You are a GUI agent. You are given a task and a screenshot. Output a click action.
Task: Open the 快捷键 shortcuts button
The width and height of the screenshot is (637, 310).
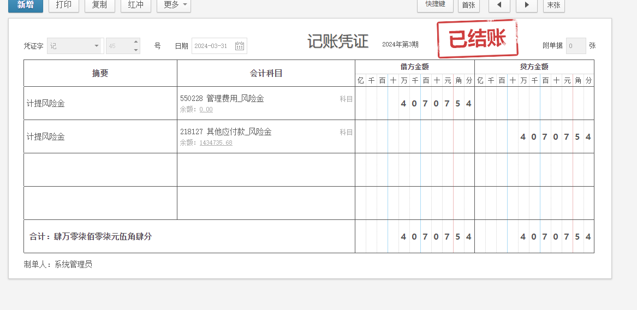435,4
